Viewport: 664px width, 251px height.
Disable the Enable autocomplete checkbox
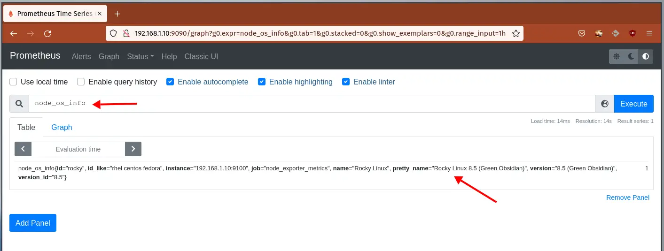point(170,82)
